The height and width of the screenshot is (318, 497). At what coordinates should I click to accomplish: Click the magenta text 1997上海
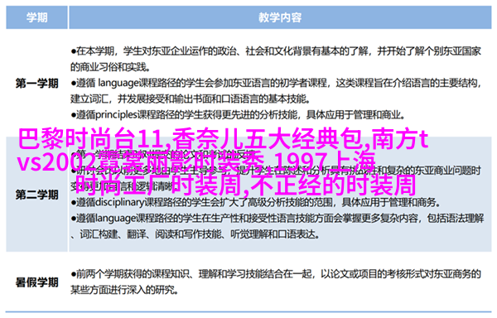tap(324, 161)
